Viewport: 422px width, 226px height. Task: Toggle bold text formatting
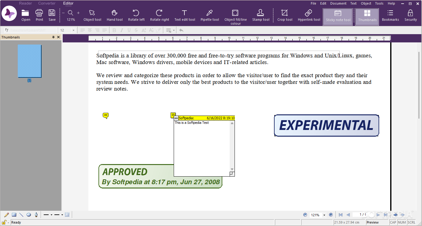[114, 30]
